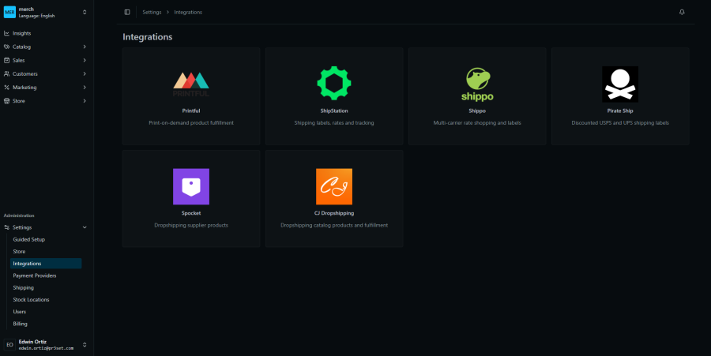Click 'Discounted USPS and UPS shipping labels' text
The height and width of the screenshot is (356, 711).
(620, 122)
